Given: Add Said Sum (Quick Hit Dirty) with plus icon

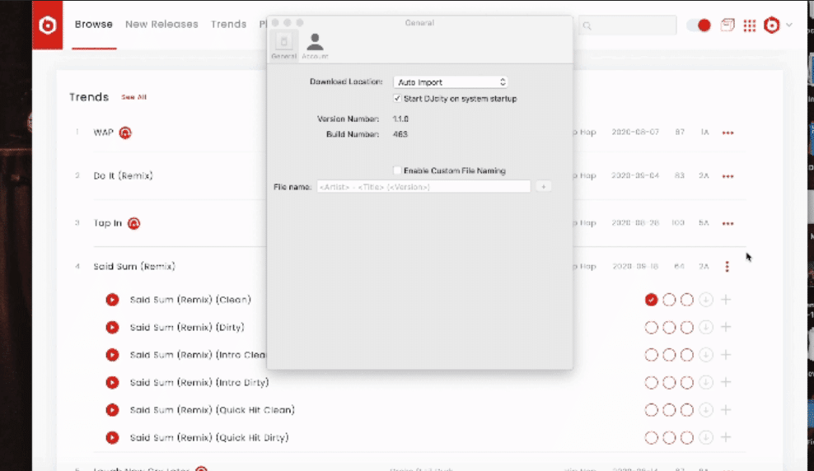Looking at the screenshot, I should point(726,437).
